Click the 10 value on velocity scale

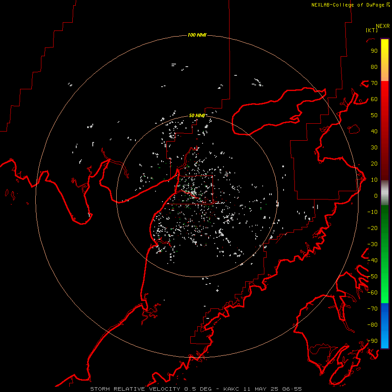coord(374,180)
